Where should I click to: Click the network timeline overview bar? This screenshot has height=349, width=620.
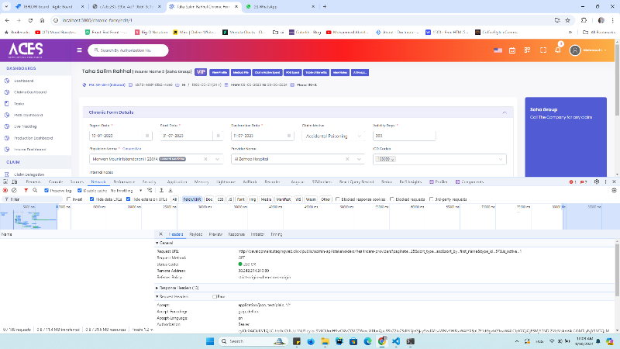click(310, 217)
